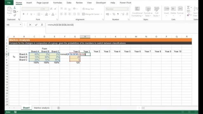This screenshot has width=203, height=114.
Task: Click inside the formula bar
Action: 122,28
